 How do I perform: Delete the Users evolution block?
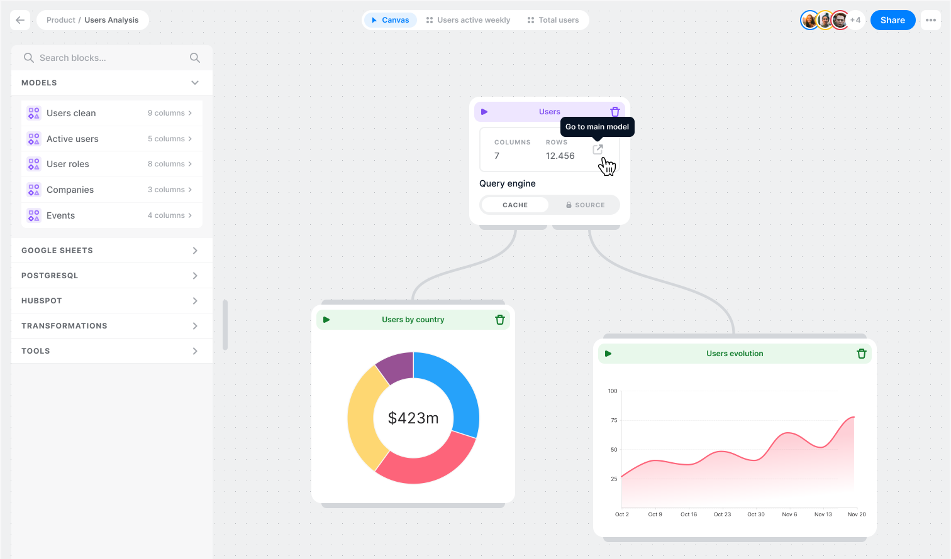click(x=862, y=354)
